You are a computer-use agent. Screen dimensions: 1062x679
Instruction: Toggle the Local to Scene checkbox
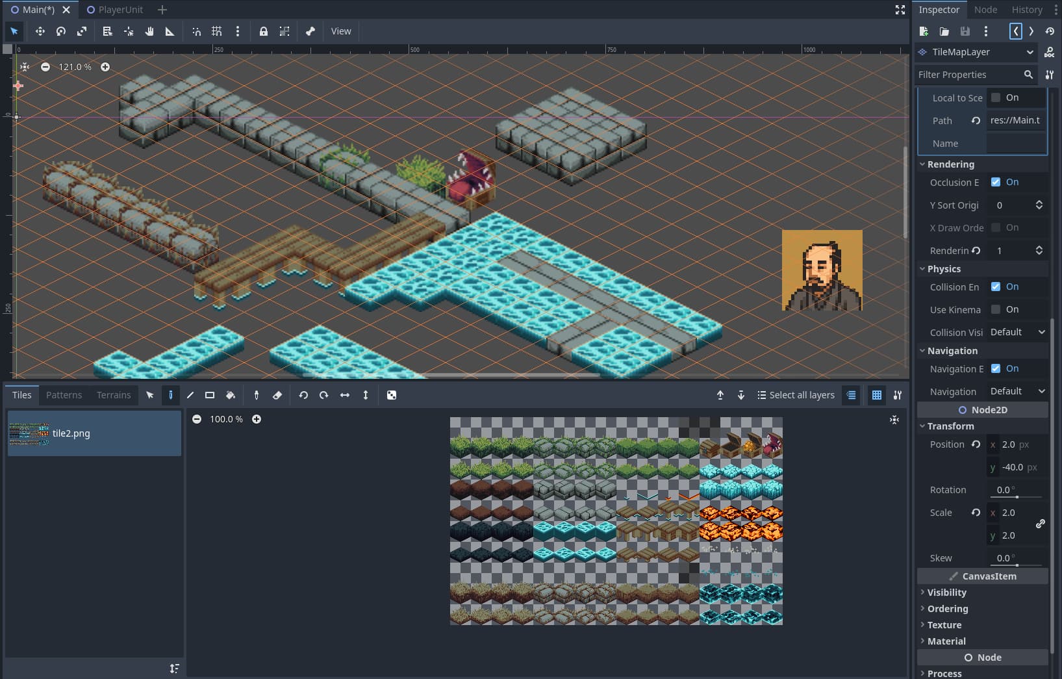(996, 97)
